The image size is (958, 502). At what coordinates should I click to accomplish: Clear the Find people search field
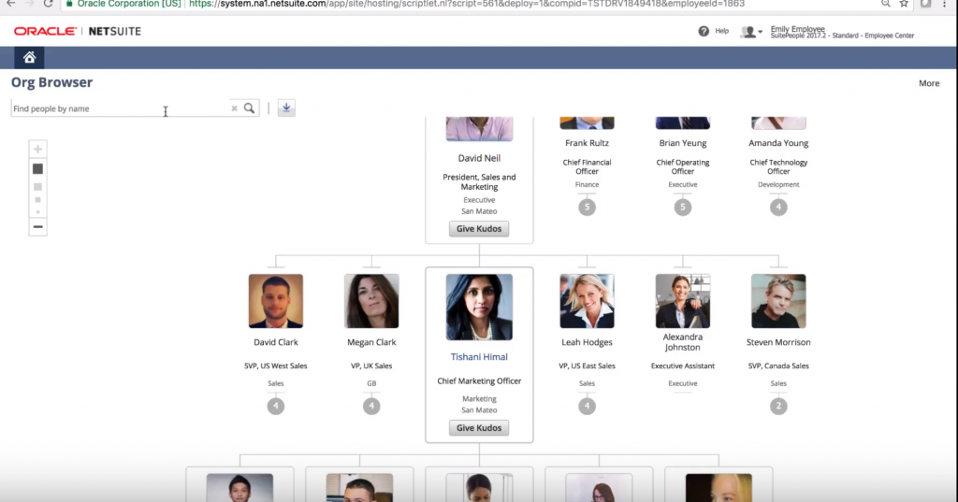tap(234, 108)
